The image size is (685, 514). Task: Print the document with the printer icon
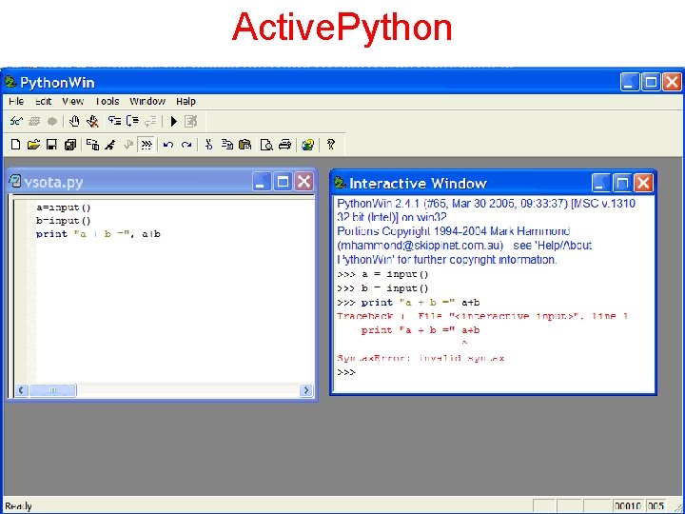pyautogui.click(x=284, y=145)
